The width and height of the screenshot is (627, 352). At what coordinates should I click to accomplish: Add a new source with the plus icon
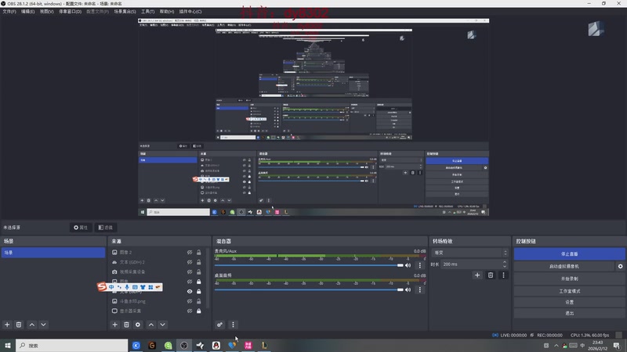click(114, 325)
